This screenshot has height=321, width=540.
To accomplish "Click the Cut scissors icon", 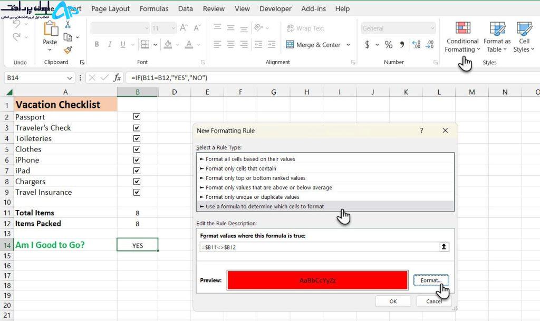I will (68, 24).
